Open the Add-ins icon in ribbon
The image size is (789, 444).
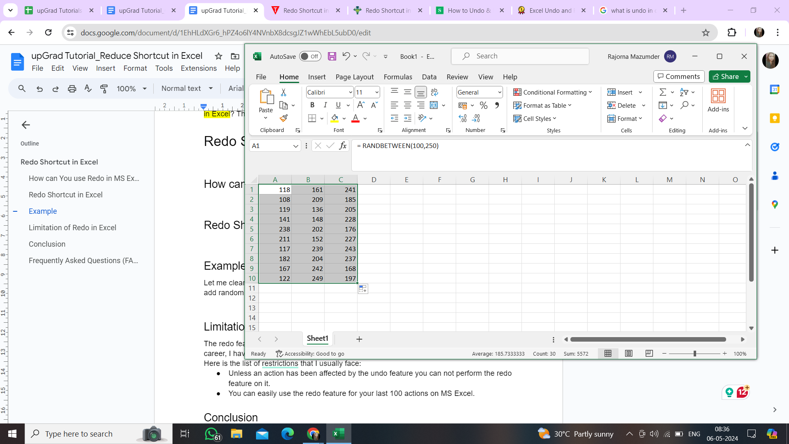pyautogui.click(x=718, y=100)
